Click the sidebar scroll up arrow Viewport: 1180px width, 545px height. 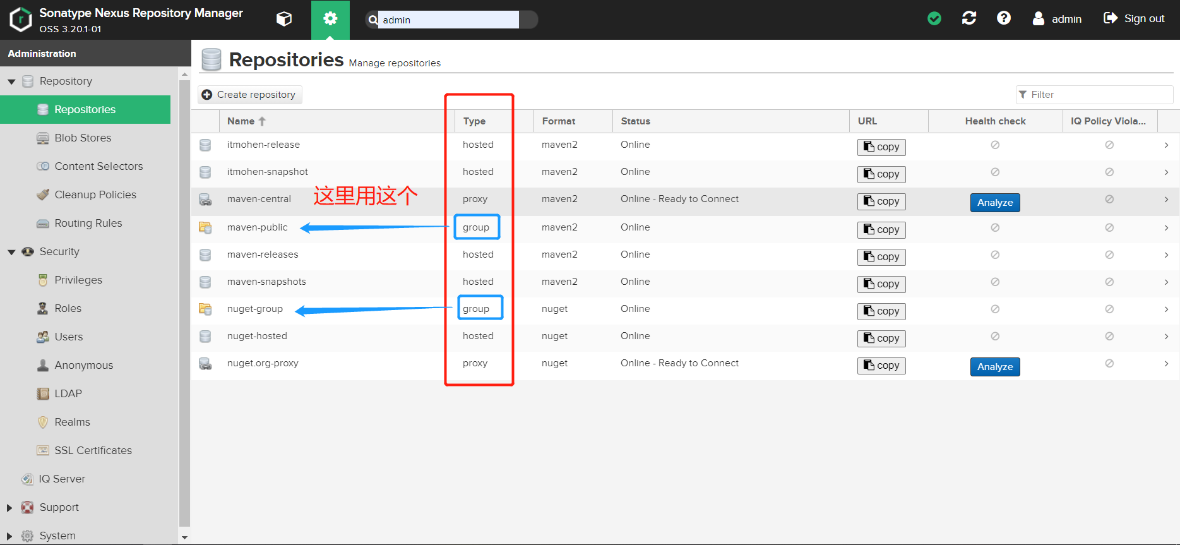point(184,75)
